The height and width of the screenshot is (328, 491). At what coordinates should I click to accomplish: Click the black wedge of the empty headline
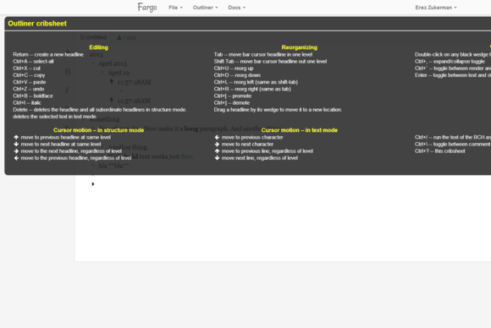93,183
